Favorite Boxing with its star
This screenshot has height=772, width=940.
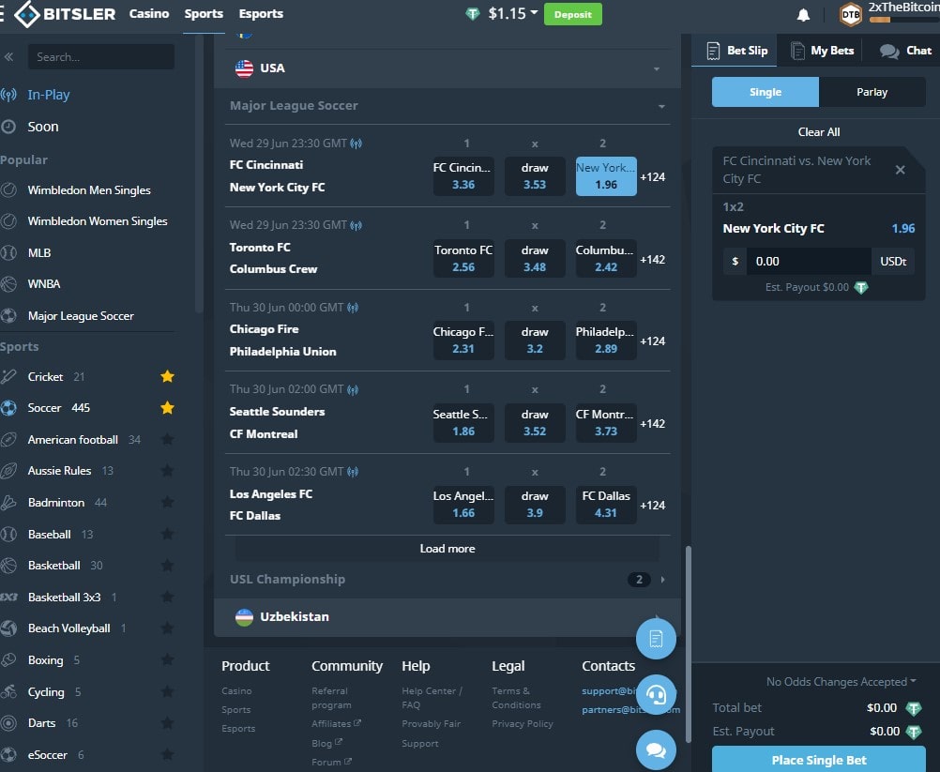pyautogui.click(x=167, y=660)
